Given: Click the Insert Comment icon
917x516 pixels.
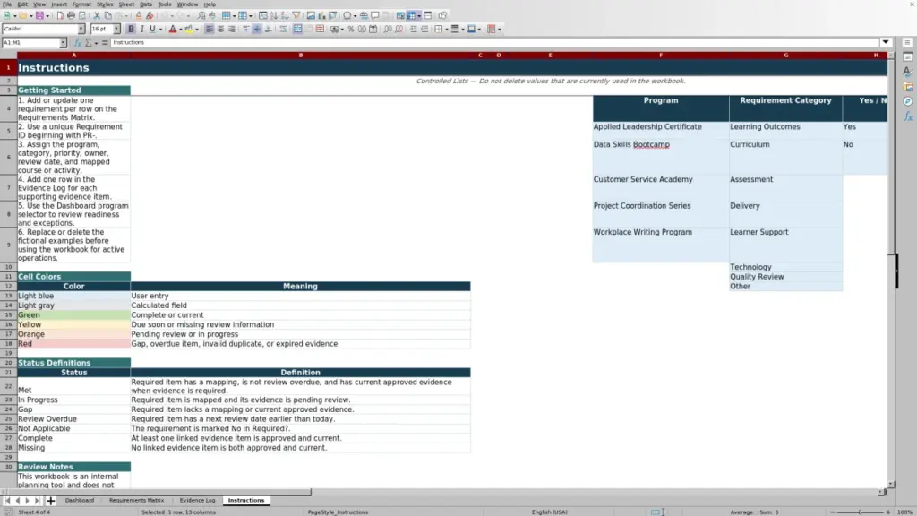Looking at the screenshot, I should (375, 15).
